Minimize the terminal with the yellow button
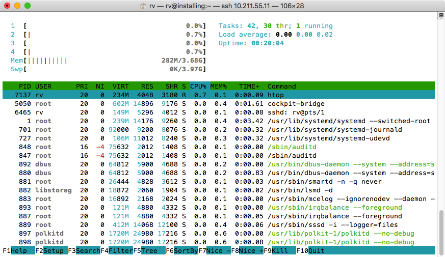The image size is (445, 257). (17, 6)
